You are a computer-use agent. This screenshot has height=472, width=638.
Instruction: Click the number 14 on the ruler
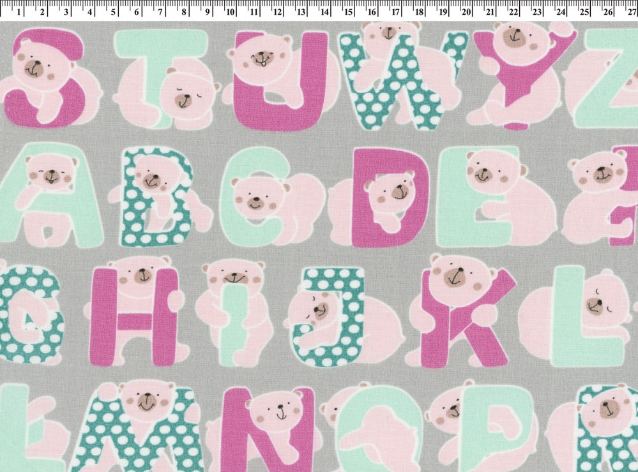324,12
